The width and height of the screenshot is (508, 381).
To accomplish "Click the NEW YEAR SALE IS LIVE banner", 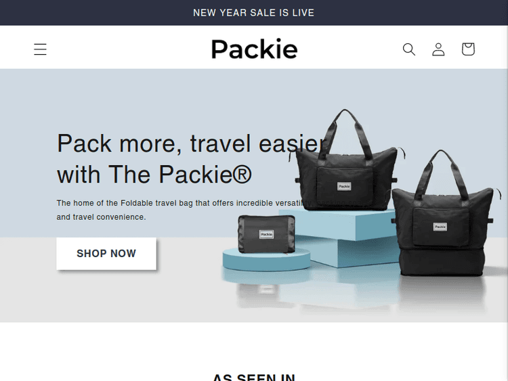I will click(254, 13).
